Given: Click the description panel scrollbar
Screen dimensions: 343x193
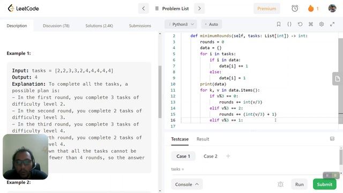Looking at the screenshot, I should point(160,92).
